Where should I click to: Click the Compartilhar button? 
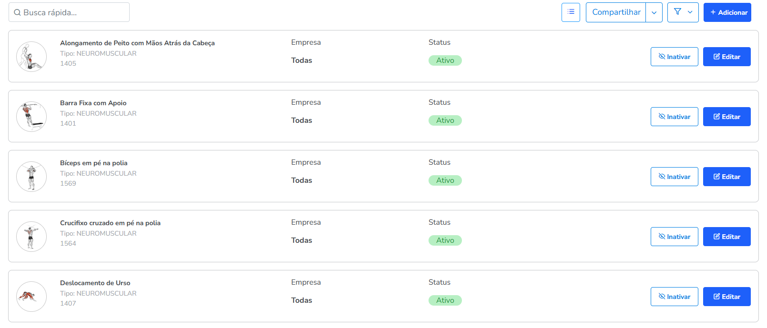(x=616, y=12)
